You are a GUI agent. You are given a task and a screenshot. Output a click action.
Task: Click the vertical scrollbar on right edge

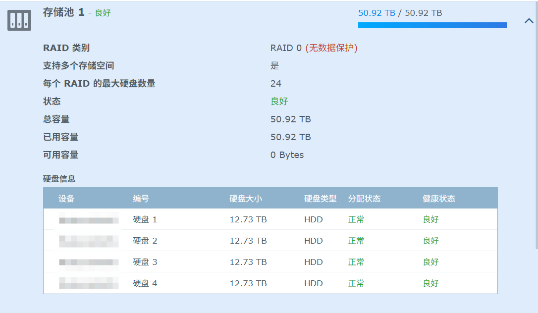536,124
